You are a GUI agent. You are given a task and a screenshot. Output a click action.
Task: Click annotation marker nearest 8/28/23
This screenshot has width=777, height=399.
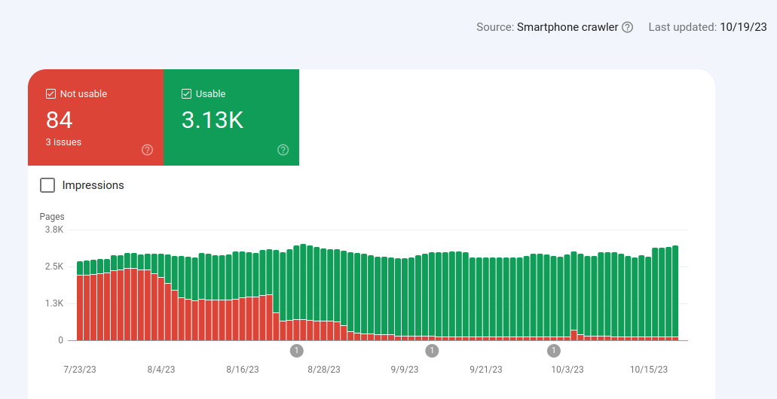point(296,351)
